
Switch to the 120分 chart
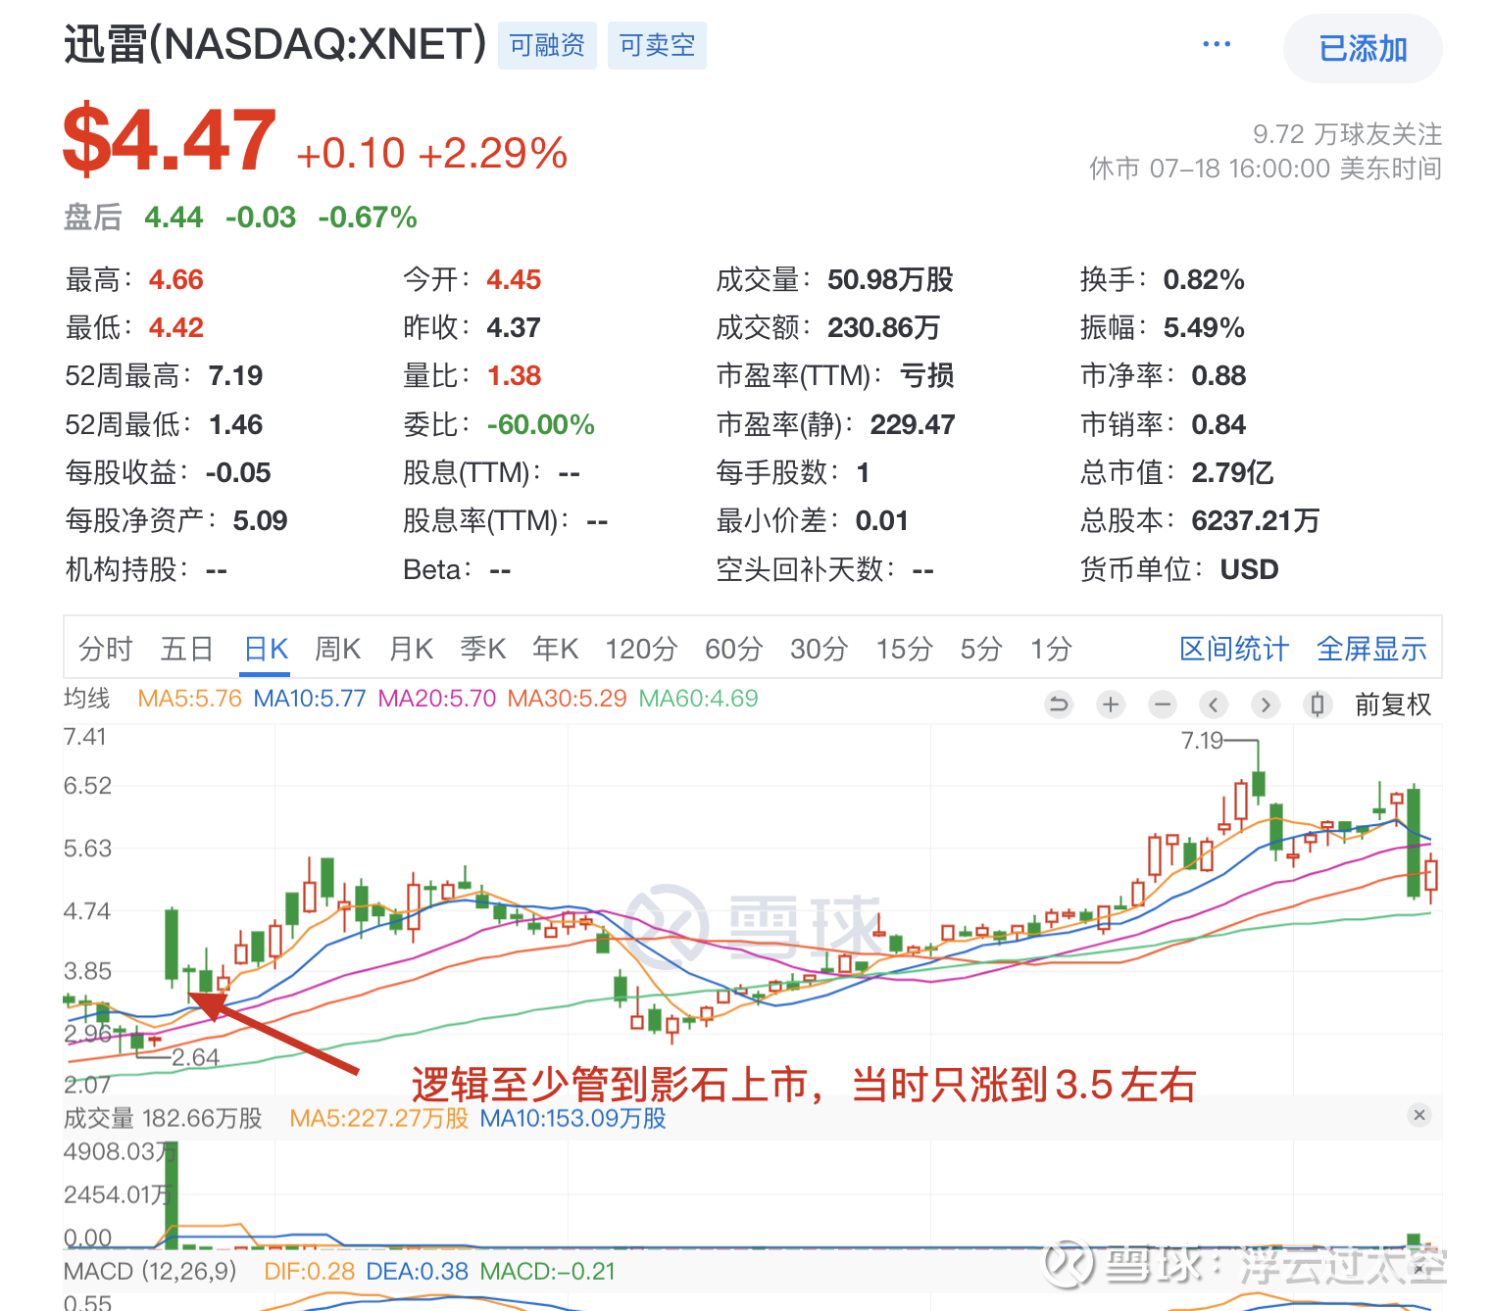tap(642, 649)
